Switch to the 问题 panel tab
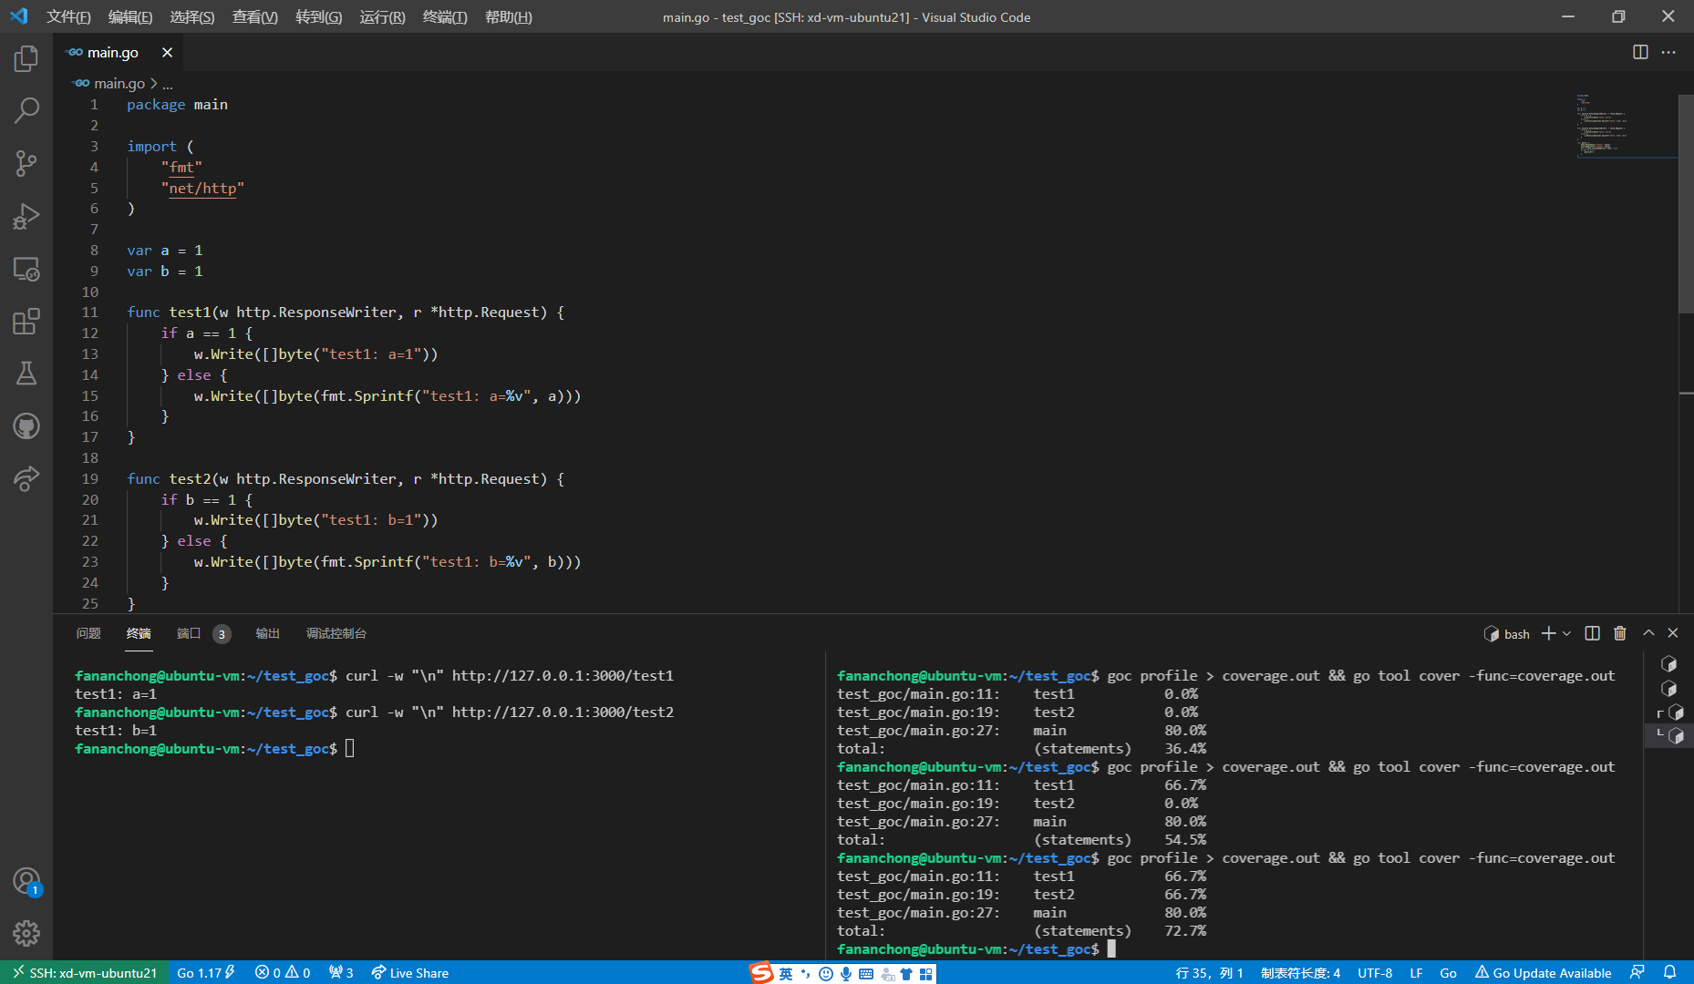Image resolution: width=1694 pixels, height=984 pixels. [88, 633]
